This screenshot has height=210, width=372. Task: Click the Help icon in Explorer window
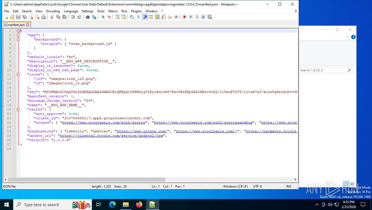pos(353,37)
